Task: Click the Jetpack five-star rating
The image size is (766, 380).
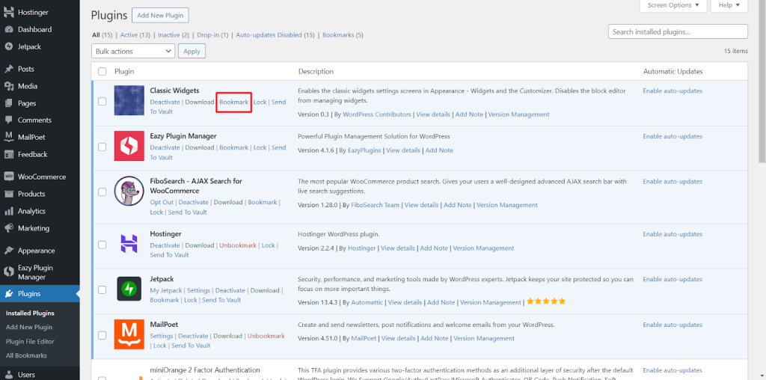Action: click(546, 302)
